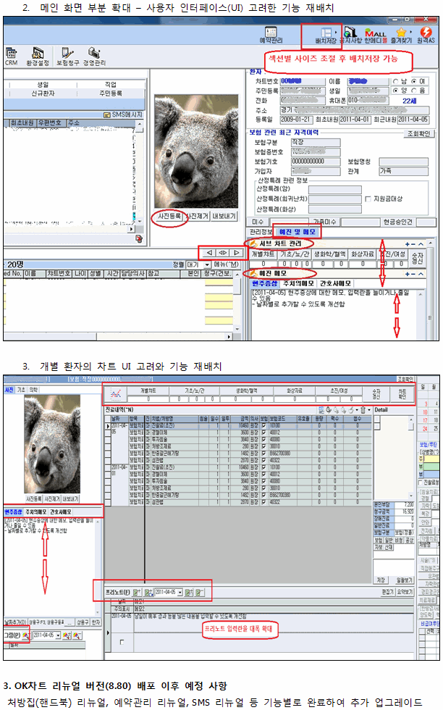This screenshot has height=710, width=443.
Task: Click plus icon on 서브 차트 관리 header
Action: (408, 244)
